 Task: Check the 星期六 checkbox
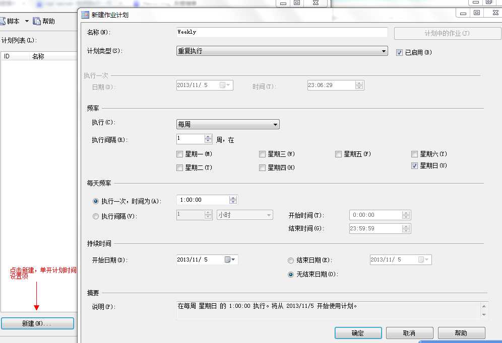click(x=414, y=154)
